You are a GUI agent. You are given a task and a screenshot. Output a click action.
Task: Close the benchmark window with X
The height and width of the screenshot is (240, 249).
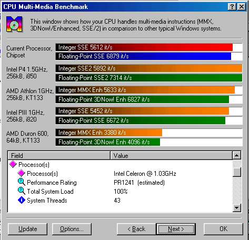coord(241,7)
